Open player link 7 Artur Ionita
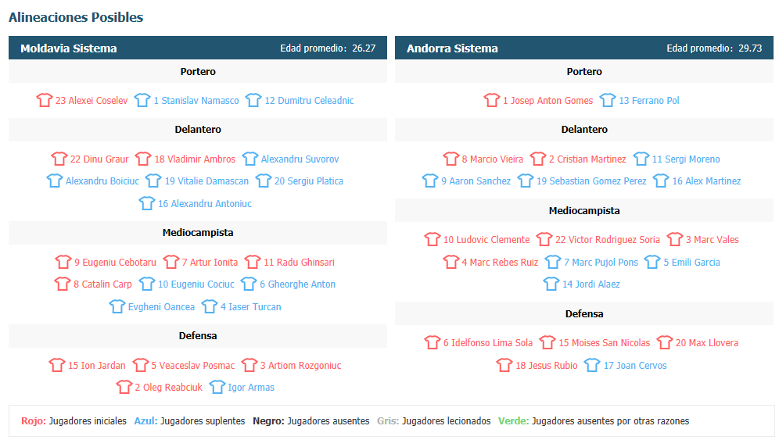779x440 pixels. [210, 263]
